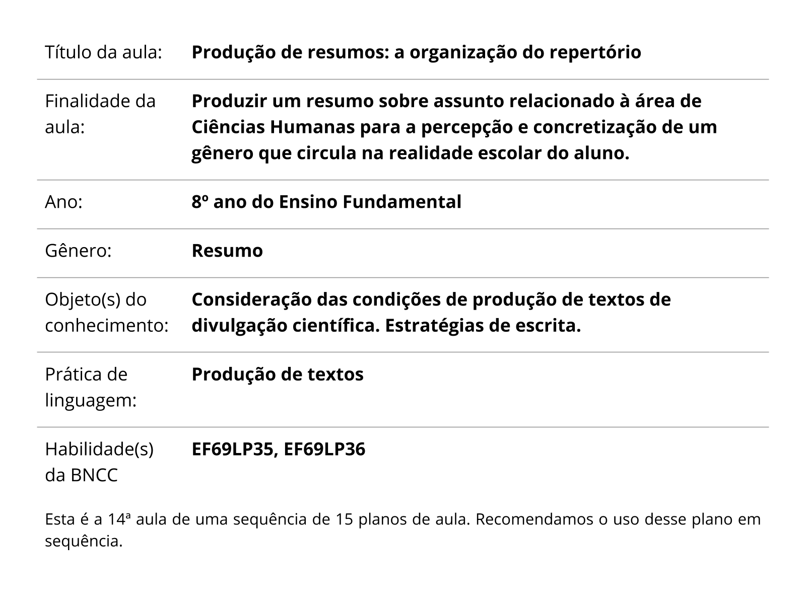The width and height of the screenshot is (806, 604).
Task: Click the skill code EF69LP36
Action: (324, 449)
